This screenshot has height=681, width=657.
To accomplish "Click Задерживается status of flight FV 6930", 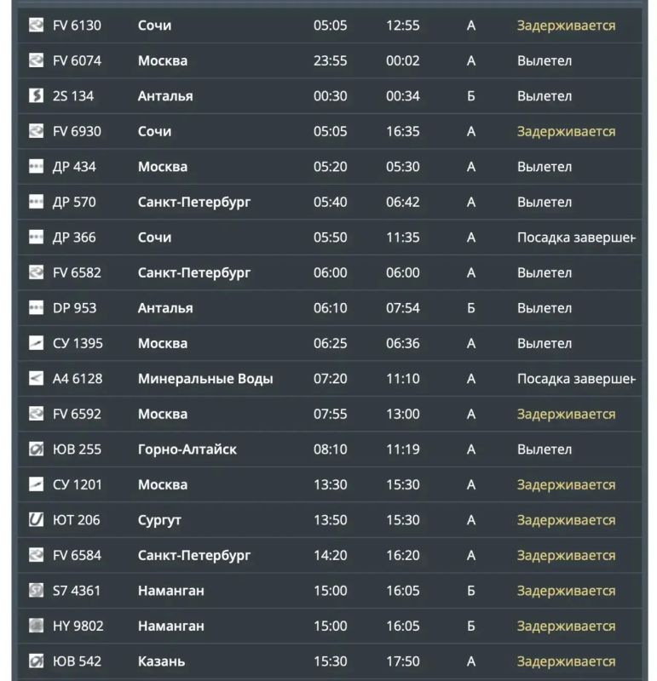I will (x=566, y=131).
